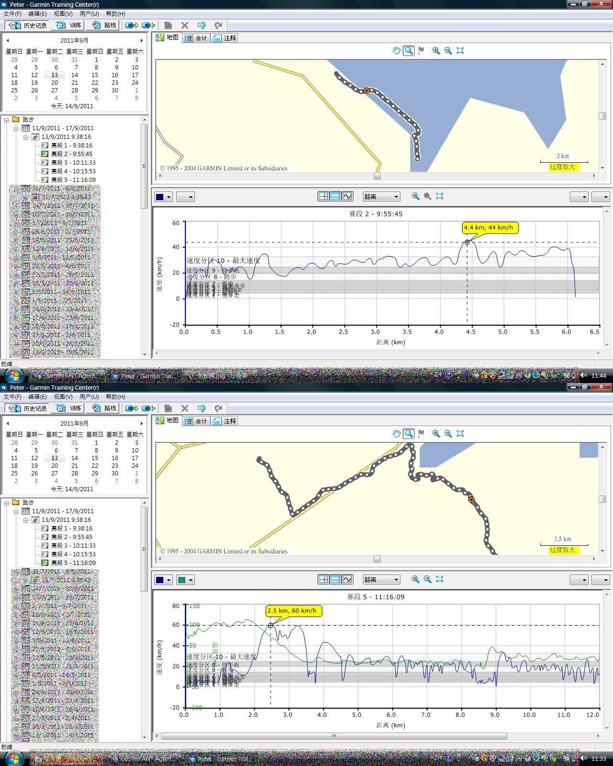
Task: Click the 训练 button in the 11:44 window
Action: tap(69, 25)
